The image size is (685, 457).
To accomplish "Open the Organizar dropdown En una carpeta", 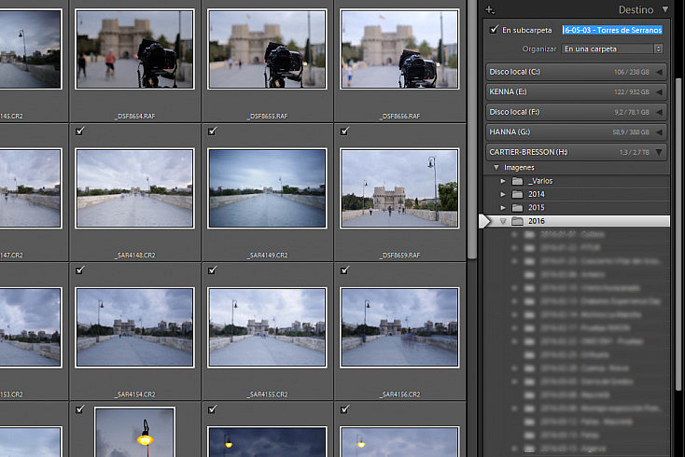I will pyautogui.click(x=612, y=48).
